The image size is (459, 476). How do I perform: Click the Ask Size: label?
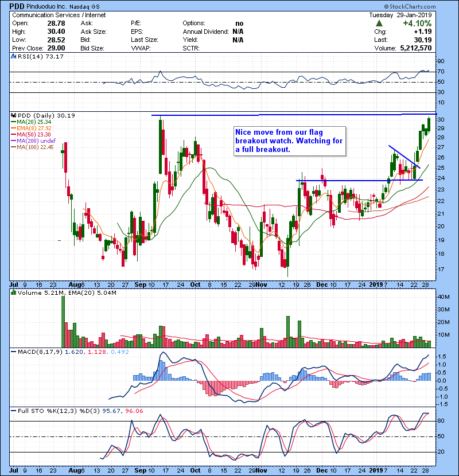pyautogui.click(x=94, y=32)
